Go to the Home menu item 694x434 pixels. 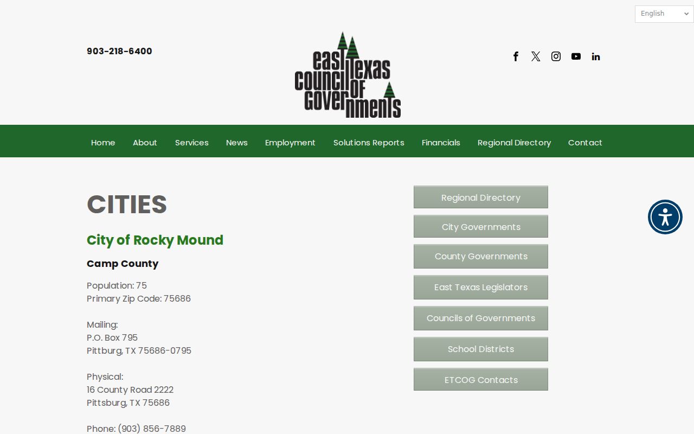pyautogui.click(x=103, y=143)
